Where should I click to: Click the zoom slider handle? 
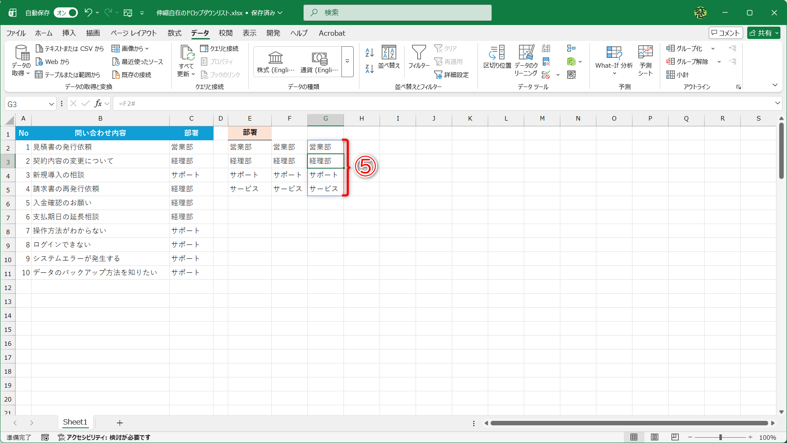(x=721, y=437)
